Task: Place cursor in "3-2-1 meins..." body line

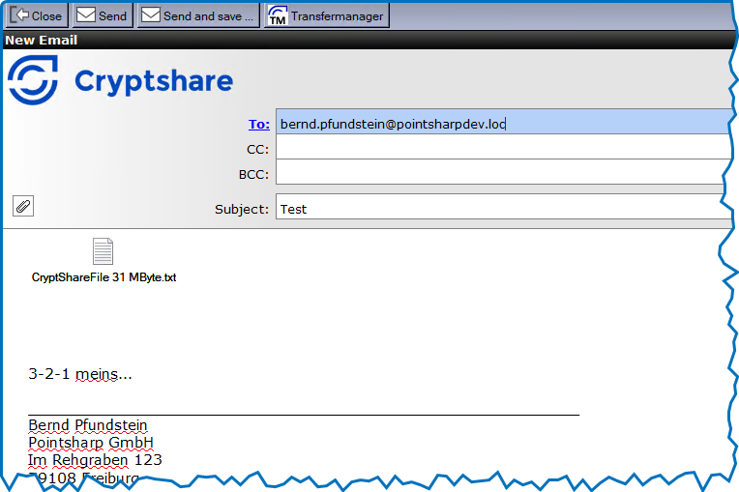Action: click(80, 374)
